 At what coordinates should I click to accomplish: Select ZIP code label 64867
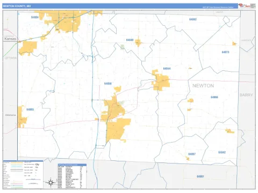192,154
